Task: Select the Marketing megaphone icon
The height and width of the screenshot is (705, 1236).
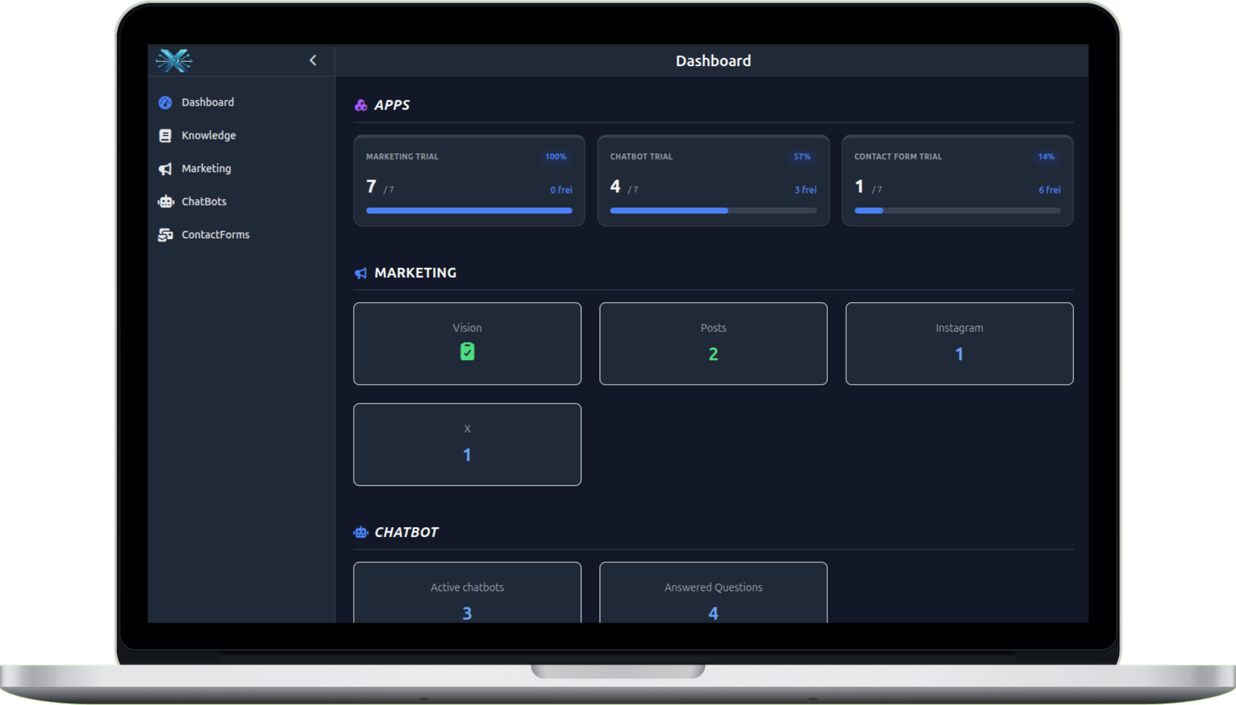Action: tap(165, 169)
